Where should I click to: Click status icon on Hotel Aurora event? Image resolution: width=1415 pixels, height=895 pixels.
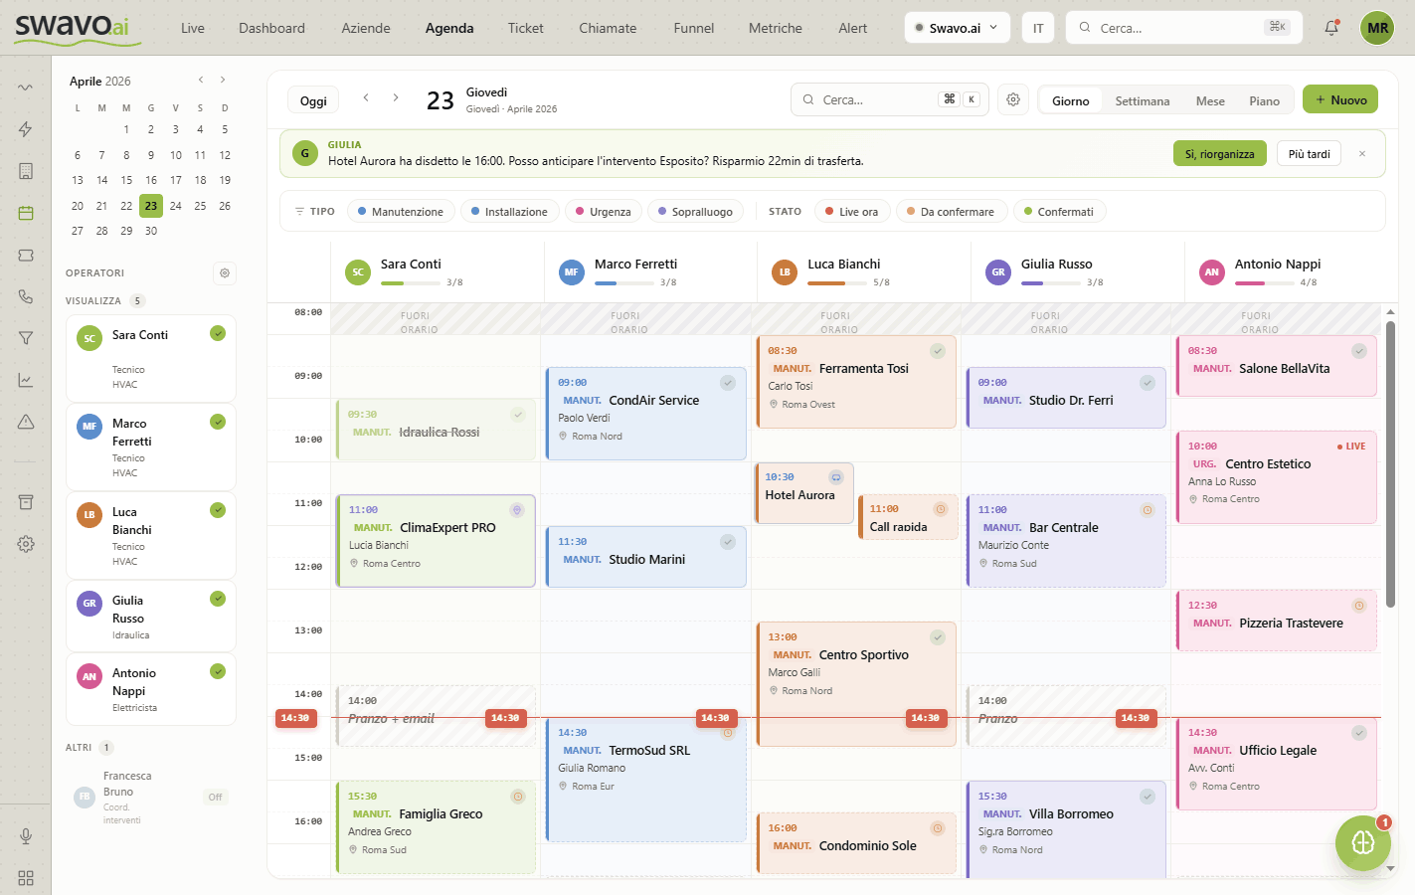click(x=836, y=477)
